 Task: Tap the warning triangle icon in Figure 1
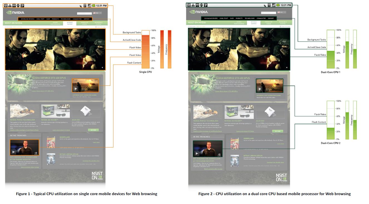coord(10,6)
